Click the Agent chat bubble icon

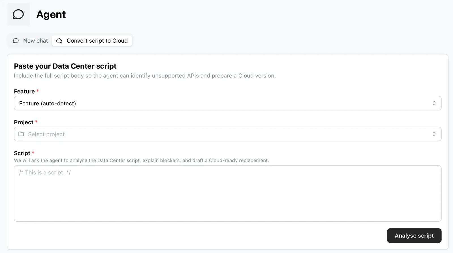point(18,14)
